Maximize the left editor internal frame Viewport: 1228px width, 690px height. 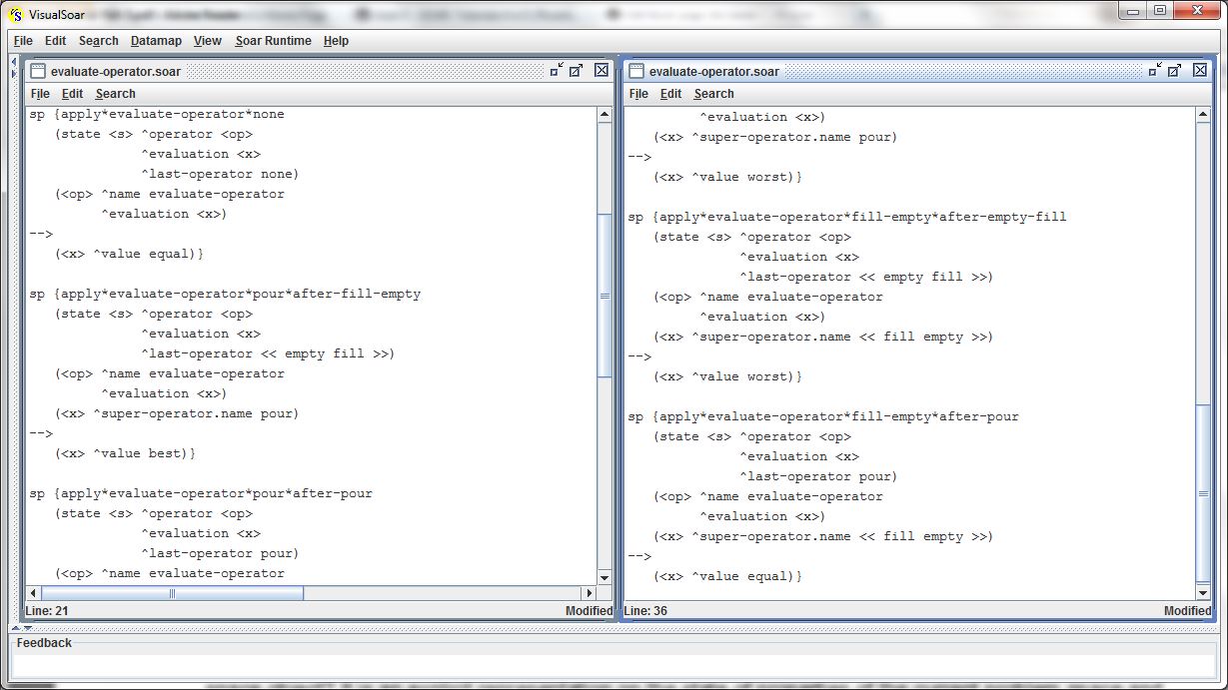tap(577, 70)
